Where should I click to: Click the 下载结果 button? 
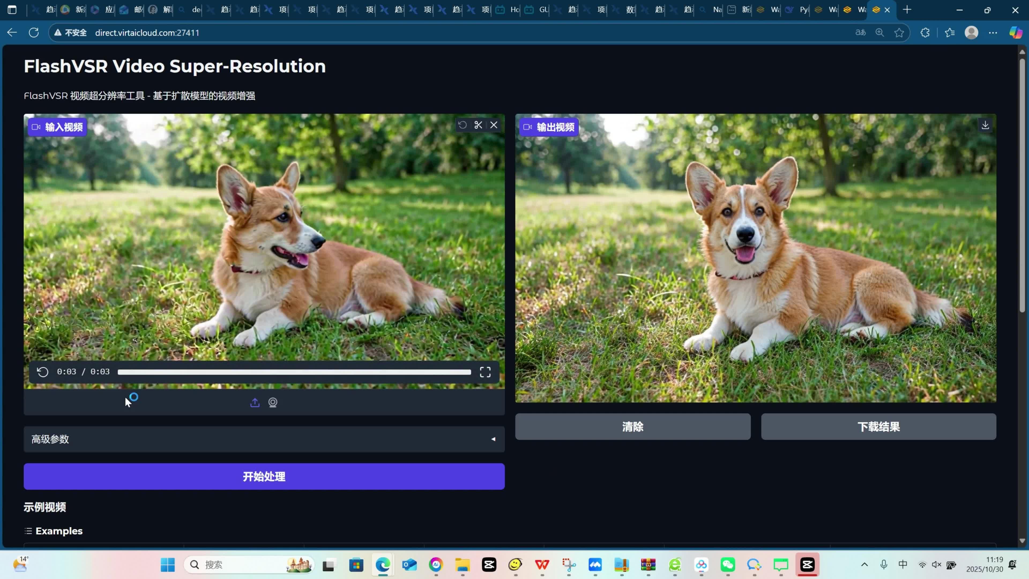[878, 427]
